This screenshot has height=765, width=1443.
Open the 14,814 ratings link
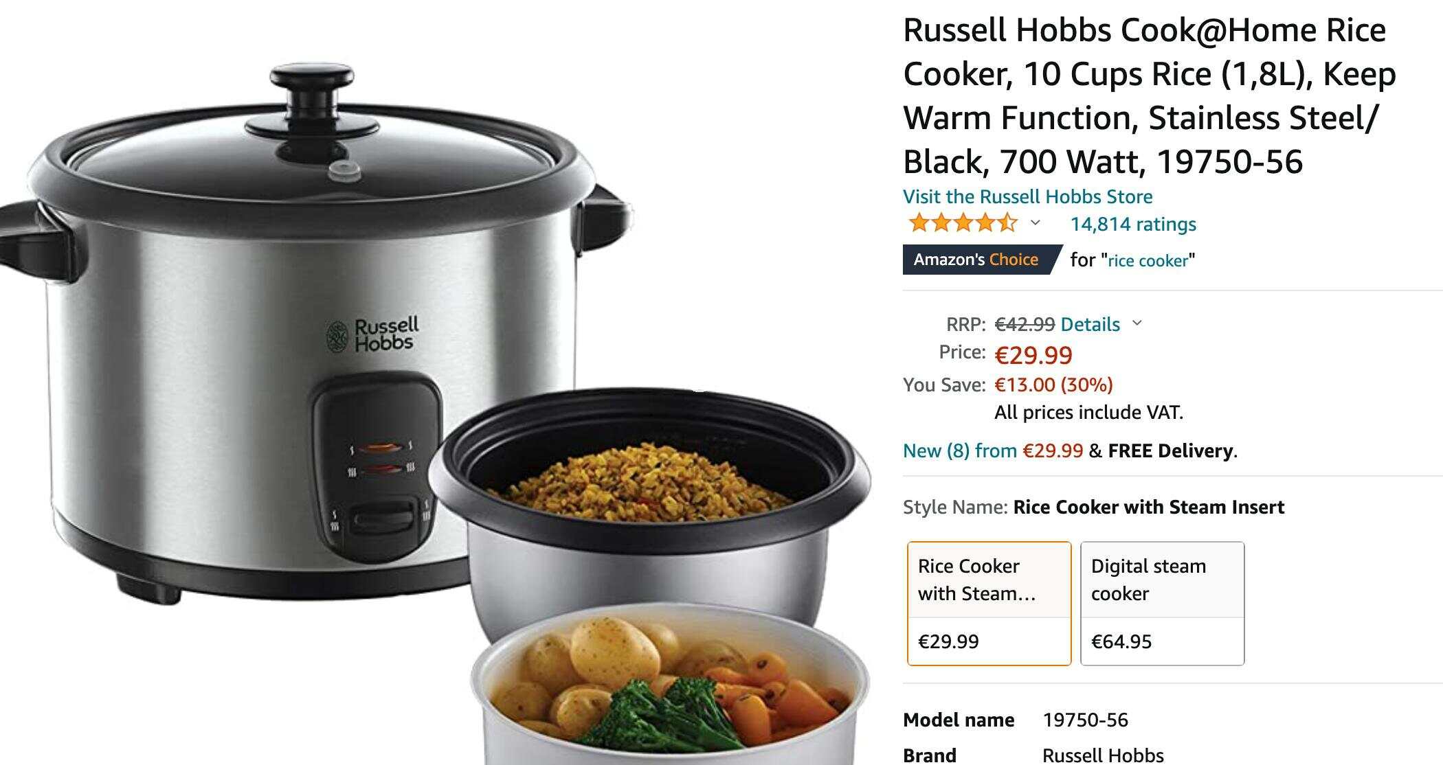(x=1133, y=224)
